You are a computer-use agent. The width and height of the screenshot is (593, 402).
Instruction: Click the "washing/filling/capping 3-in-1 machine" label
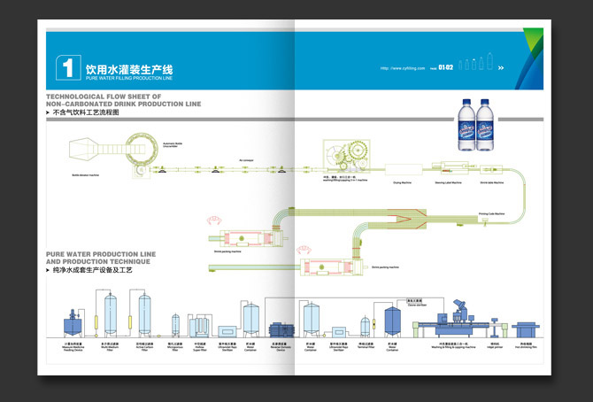click(x=345, y=180)
